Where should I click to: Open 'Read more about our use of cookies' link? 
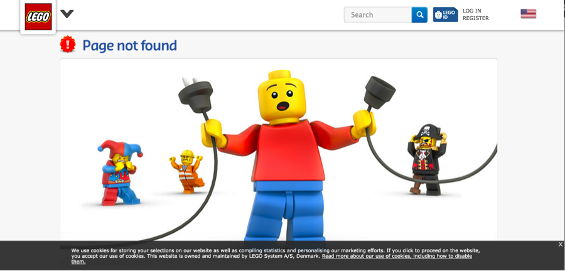[x=397, y=256]
